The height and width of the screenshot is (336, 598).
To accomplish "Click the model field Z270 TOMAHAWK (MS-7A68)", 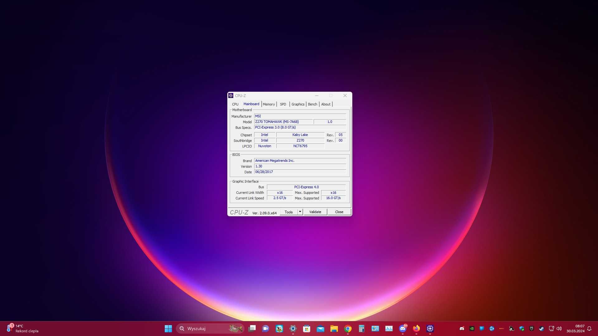I will 283,122.
